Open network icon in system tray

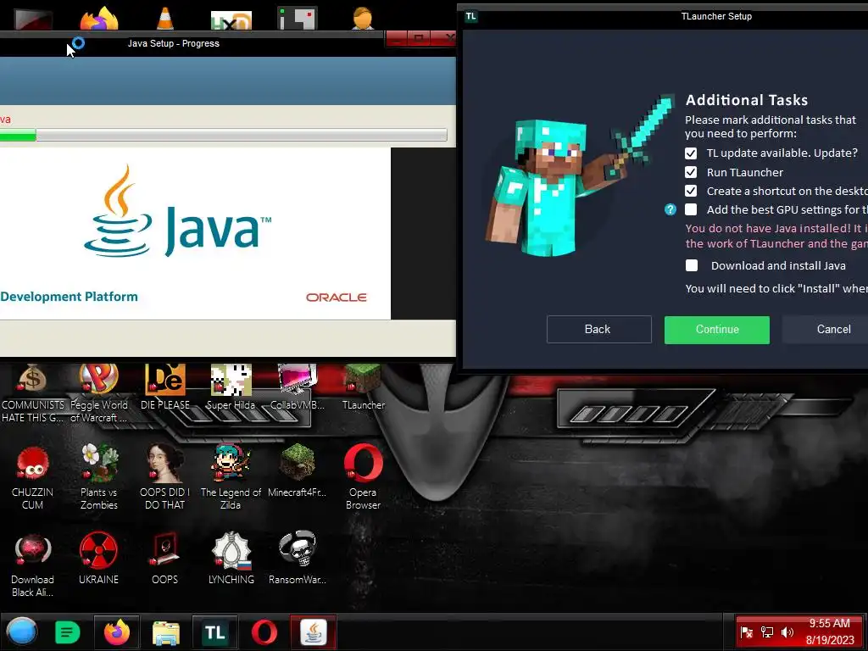pyautogui.click(x=766, y=632)
